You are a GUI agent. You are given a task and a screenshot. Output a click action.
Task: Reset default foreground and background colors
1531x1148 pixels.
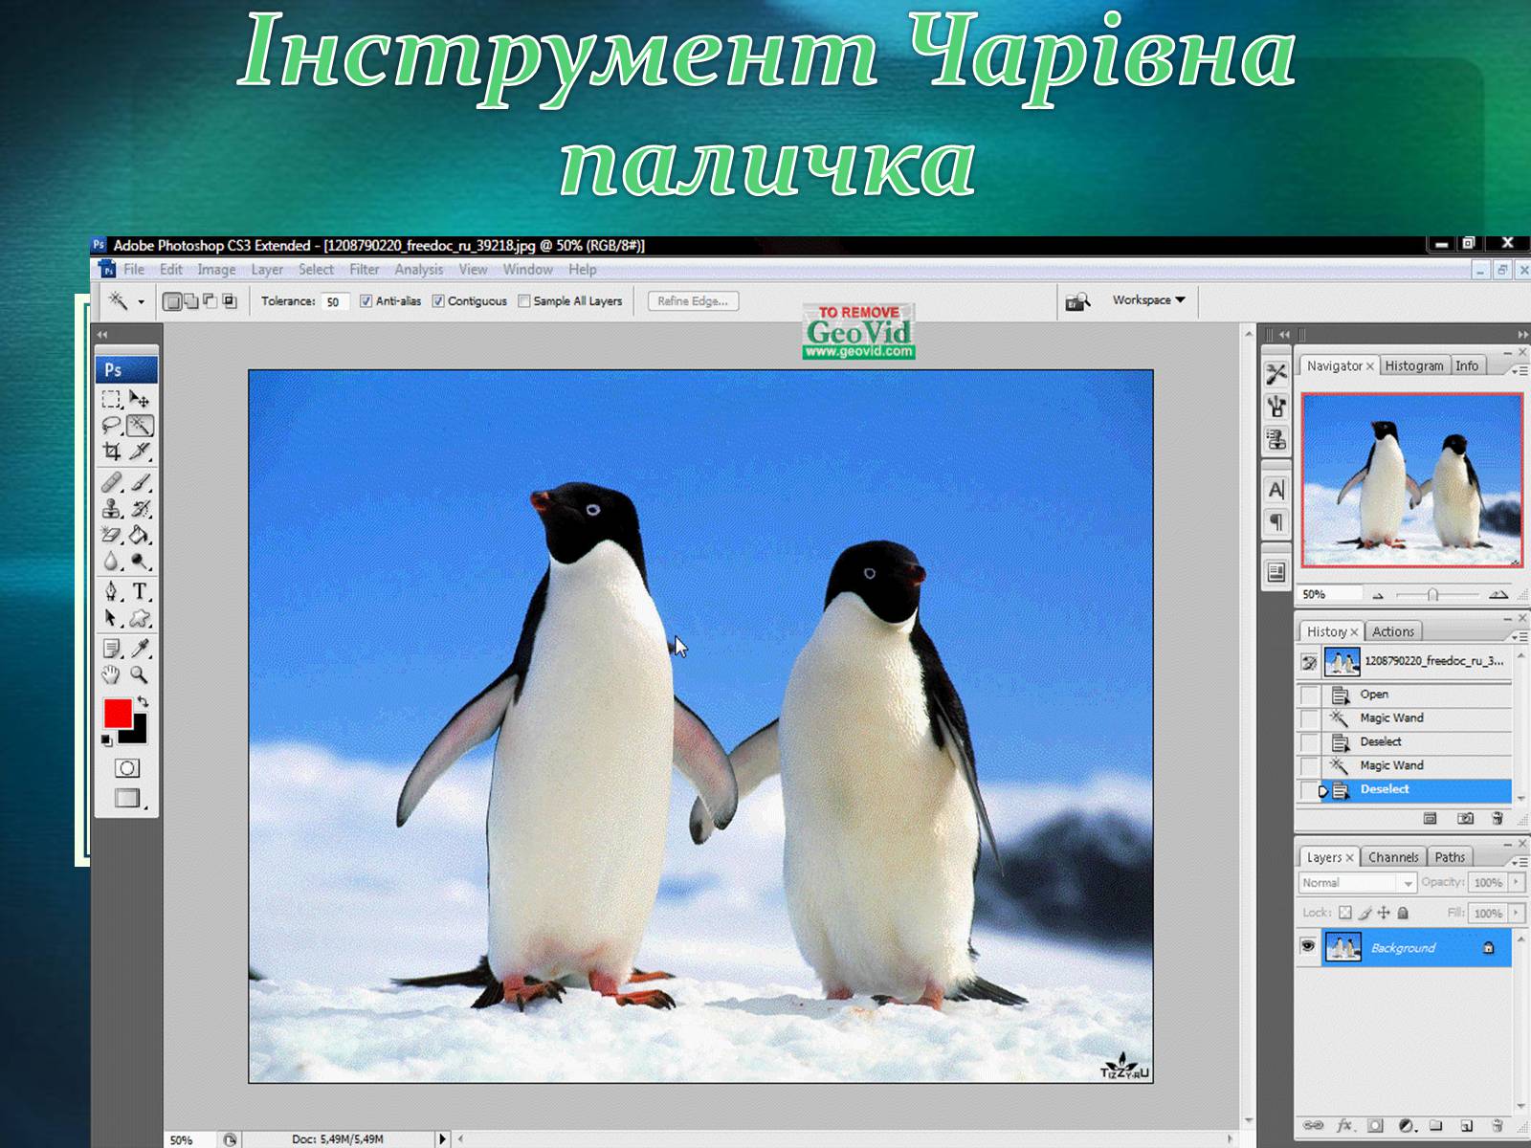pos(106,740)
